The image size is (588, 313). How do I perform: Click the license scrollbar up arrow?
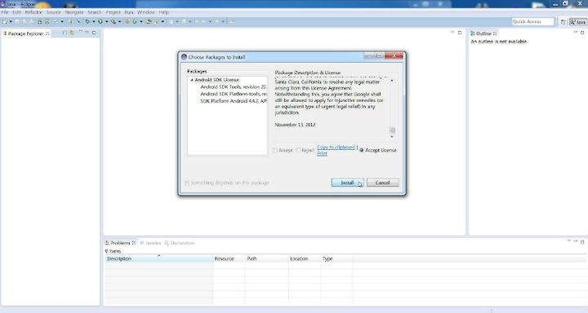[x=392, y=81]
